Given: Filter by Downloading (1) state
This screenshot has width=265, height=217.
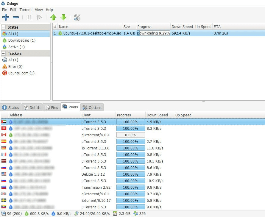Looking at the screenshot, I should [21, 40].
